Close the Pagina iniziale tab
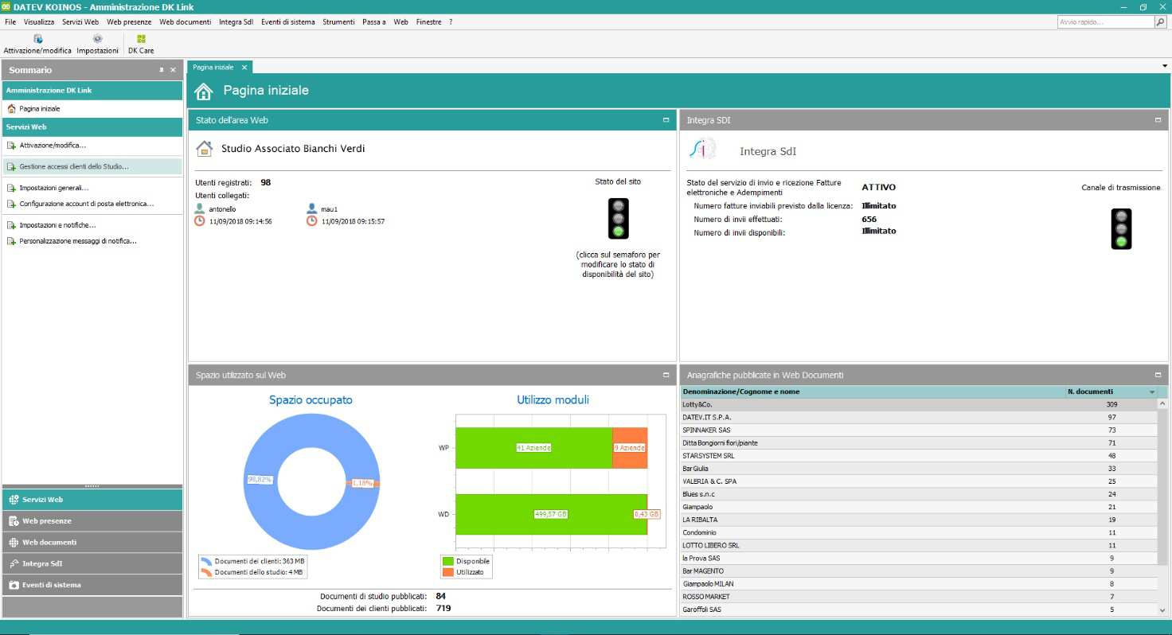The image size is (1172, 635). coord(244,67)
